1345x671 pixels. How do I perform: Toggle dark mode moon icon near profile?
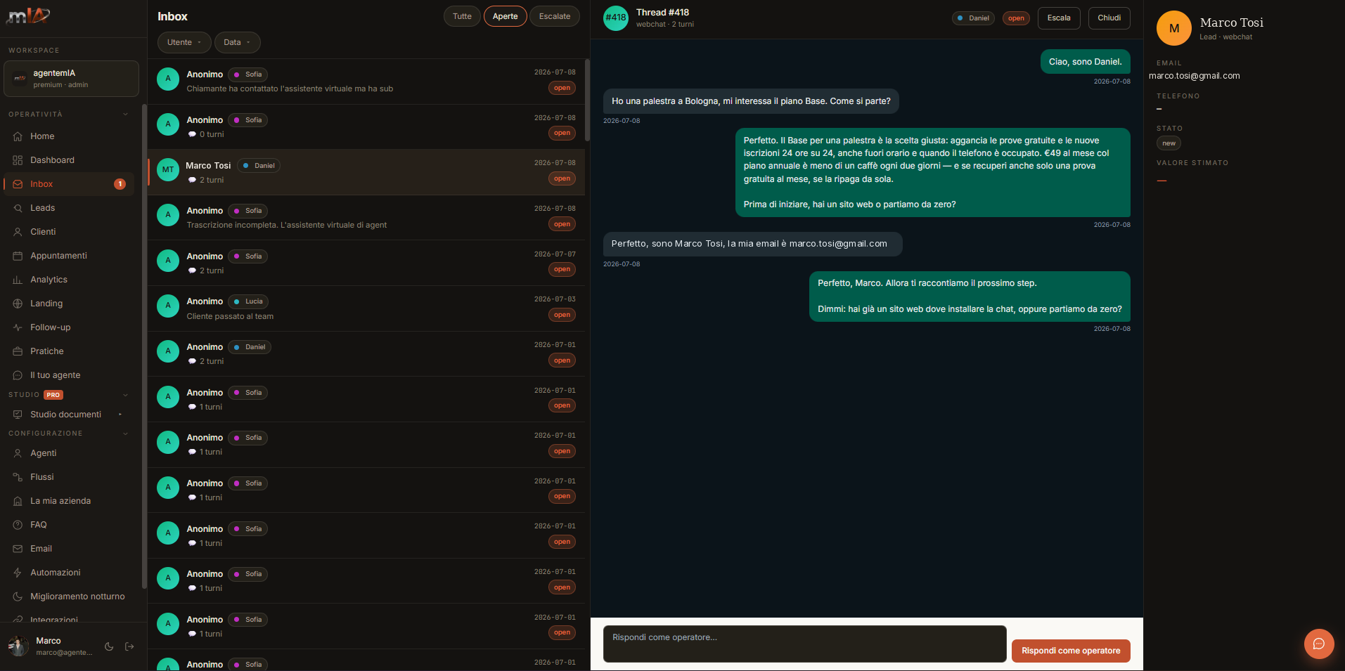point(109,646)
